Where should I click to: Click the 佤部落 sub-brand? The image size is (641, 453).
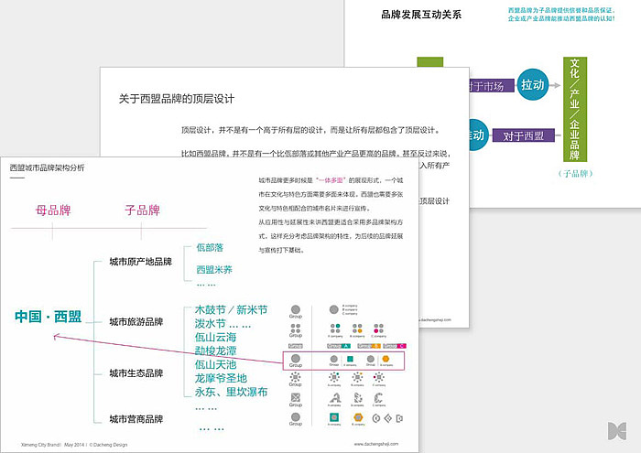pyautogui.click(x=210, y=247)
